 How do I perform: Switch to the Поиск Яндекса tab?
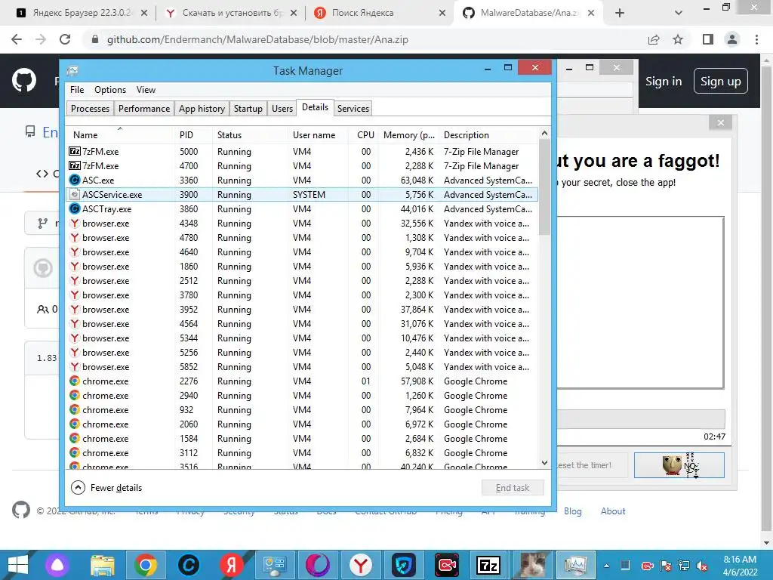pos(380,13)
